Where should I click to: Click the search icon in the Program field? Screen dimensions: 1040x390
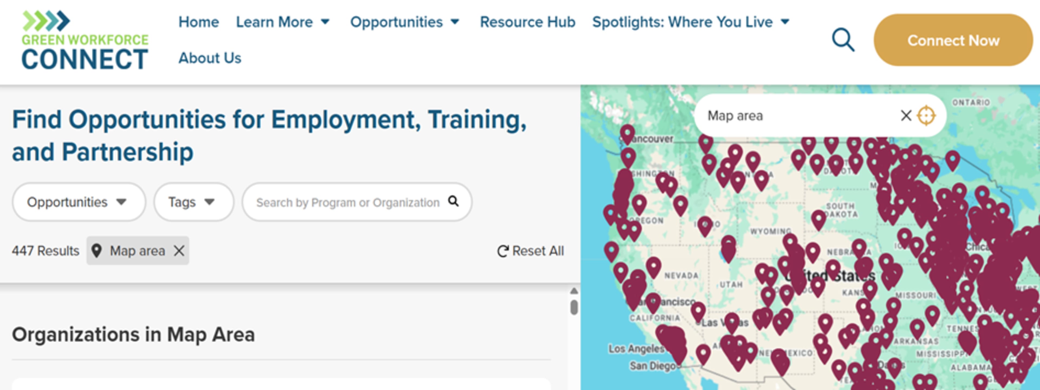tap(453, 201)
